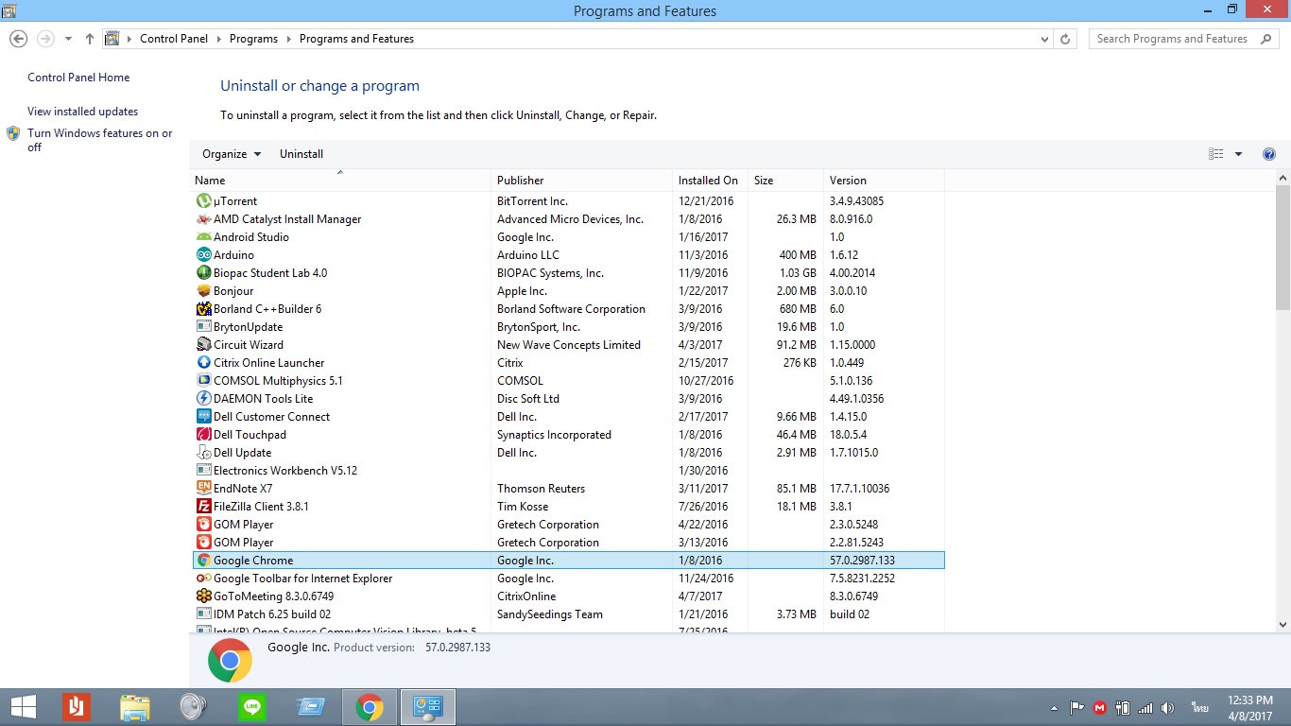Expand the chevron after Control Panel breadcrumb
This screenshot has height=726, width=1291.
(218, 39)
